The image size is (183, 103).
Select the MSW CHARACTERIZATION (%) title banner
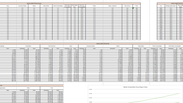(x=70, y=3)
